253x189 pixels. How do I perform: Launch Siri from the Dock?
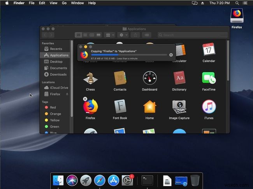pyautogui.click(x=72, y=180)
